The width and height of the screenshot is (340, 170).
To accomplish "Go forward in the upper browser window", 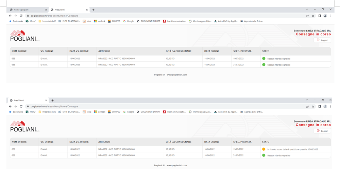I will pyautogui.click(x=16, y=16).
